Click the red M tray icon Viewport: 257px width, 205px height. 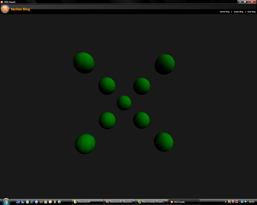[237, 202]
